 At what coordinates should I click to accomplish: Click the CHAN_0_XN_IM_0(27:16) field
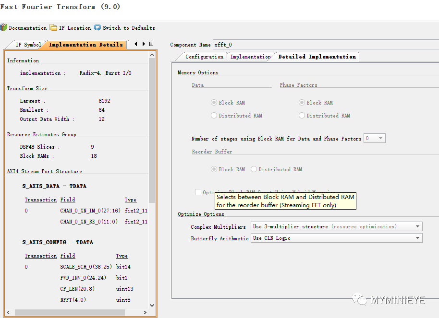(90, 211)
